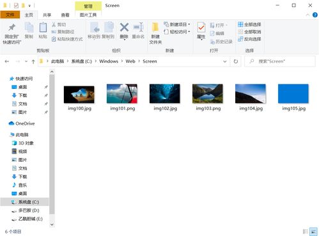Image resolution: width=319 pixels, height=236 pixels.
Task: Expand the address bar history dropdown
Action: tap(225, 61)
